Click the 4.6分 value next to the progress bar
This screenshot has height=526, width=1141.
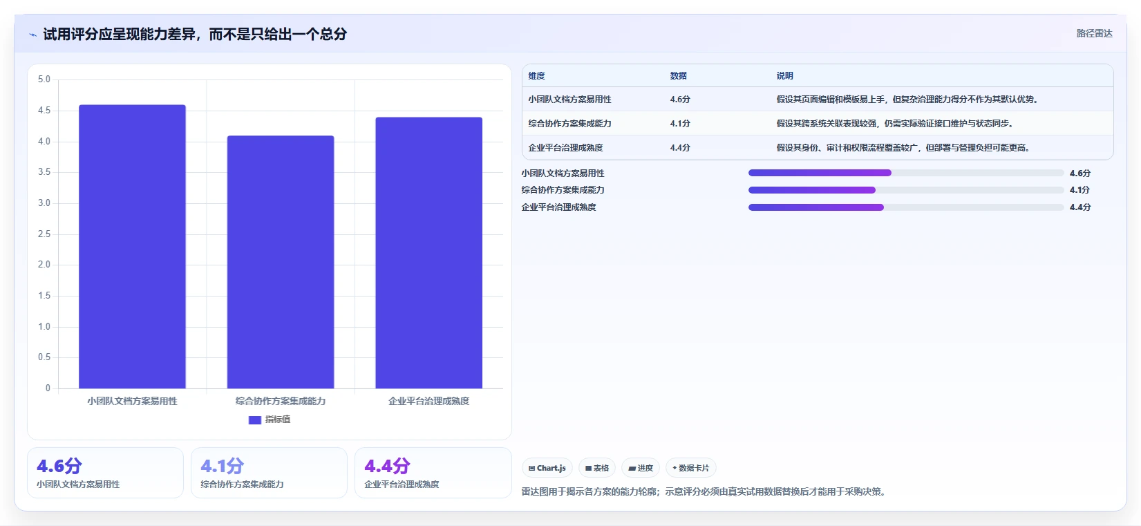point(1080,173)
